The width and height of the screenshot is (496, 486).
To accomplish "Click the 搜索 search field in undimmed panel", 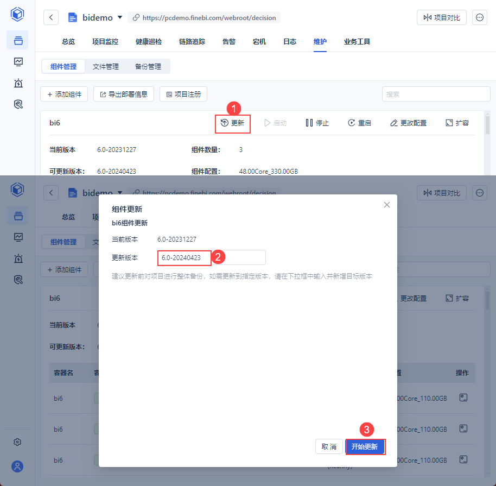I will click(x=436, y=94).
